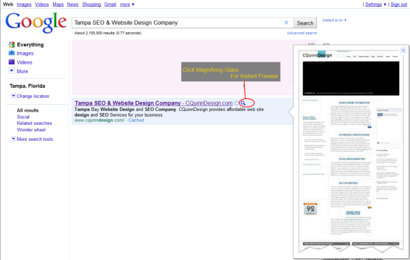Open the Instant is on dropdown
This screenshot has height=260, width=410.
[334, 20]
